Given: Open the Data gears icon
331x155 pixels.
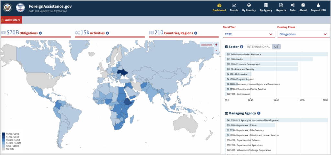Looking at the screenshot, I should click(x=293, y=5).
